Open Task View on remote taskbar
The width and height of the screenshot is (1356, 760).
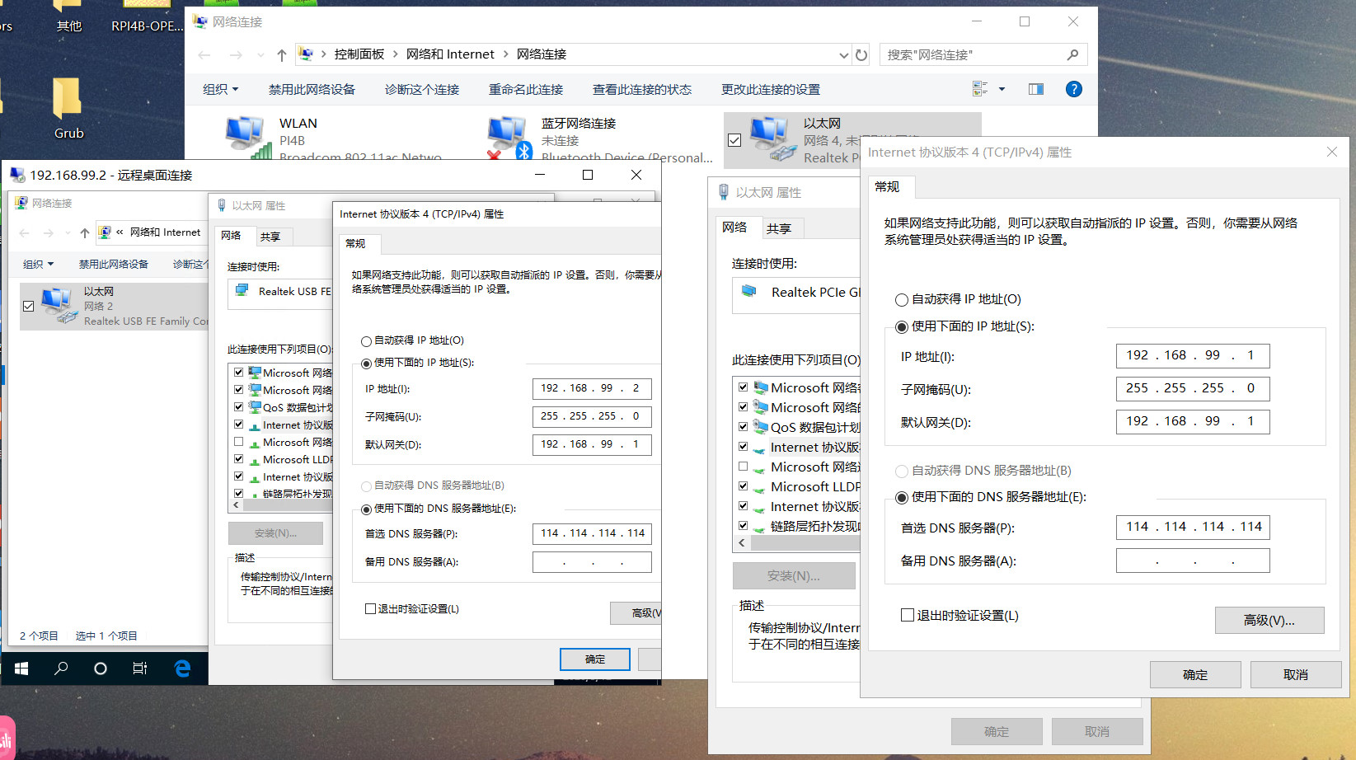[140, 669]
